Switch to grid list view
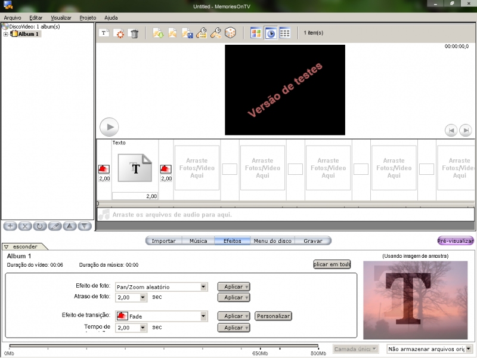 (x=285, y=33)
